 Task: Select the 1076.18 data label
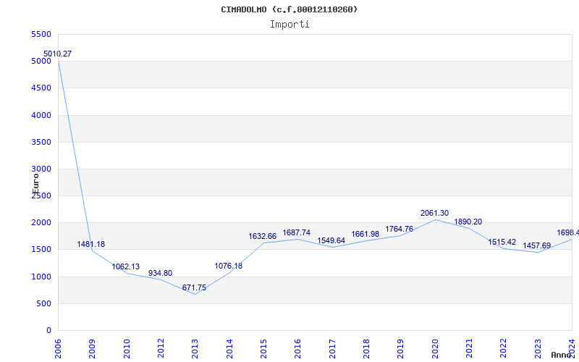tap(229, 266)
